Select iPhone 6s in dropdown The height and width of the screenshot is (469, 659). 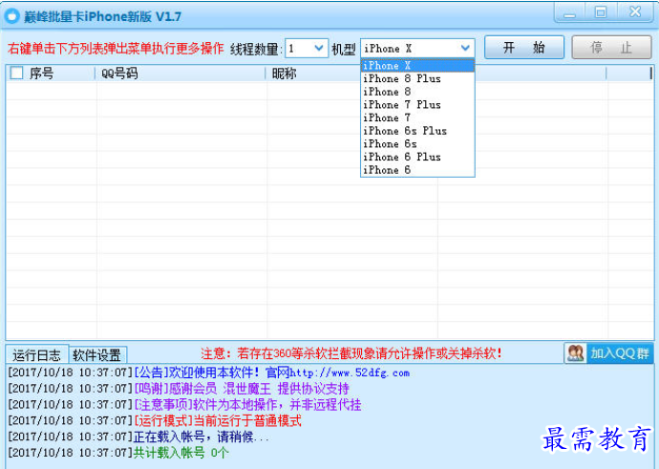417,143
